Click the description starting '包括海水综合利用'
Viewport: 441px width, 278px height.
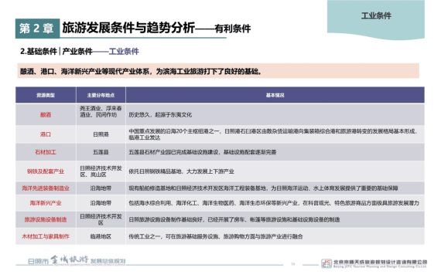click(x=274, y=203)
